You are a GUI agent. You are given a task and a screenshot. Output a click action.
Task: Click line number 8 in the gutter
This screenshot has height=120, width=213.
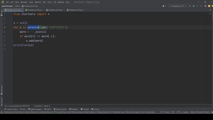[x=4, y=45]
